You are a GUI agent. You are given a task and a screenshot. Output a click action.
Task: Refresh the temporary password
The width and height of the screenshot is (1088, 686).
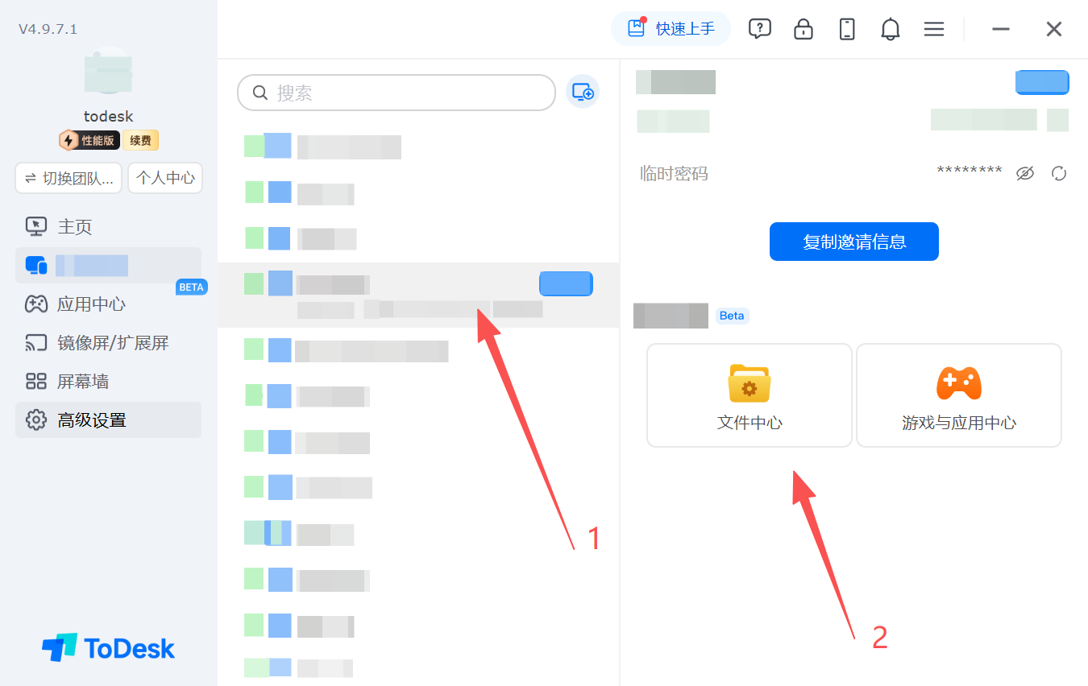click(x=1059, y=173)
